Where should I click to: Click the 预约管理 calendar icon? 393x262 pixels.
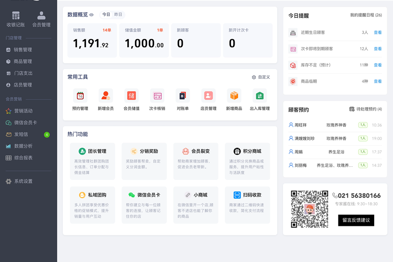[x=80, y=96]
